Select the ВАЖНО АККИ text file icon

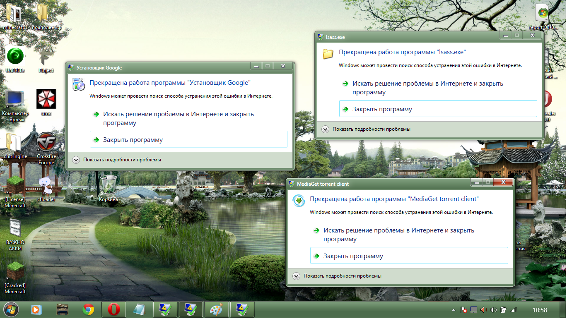[x=15, y=235]
